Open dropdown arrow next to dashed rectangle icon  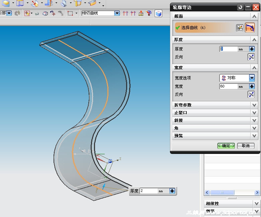pos(76,13)
